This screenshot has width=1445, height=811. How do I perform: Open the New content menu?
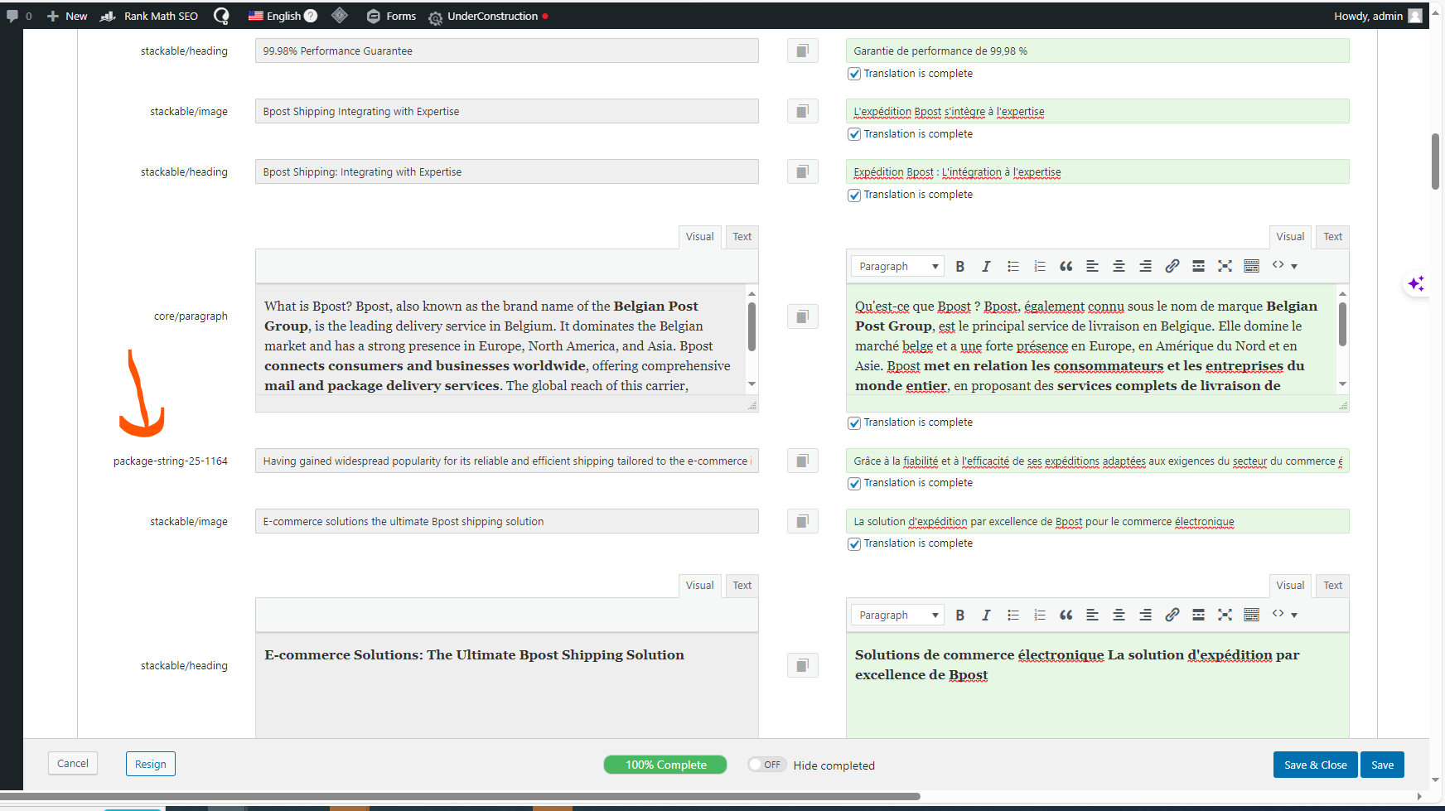click(x=67, y=16)
